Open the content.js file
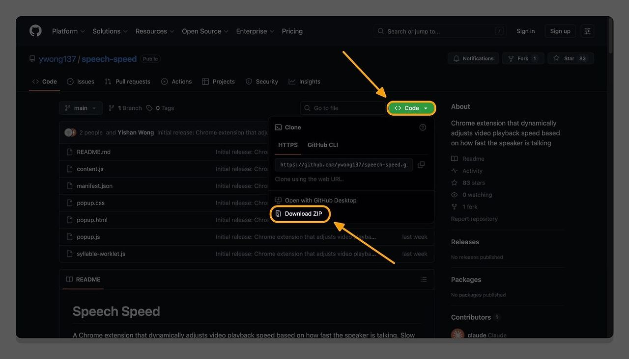Viewport: 629px width, 359px height. click(x=90, y=169)
